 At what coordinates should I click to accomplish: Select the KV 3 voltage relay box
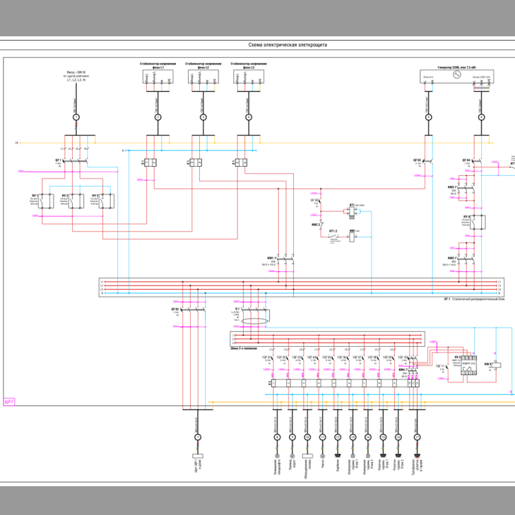tap(106, 201)
